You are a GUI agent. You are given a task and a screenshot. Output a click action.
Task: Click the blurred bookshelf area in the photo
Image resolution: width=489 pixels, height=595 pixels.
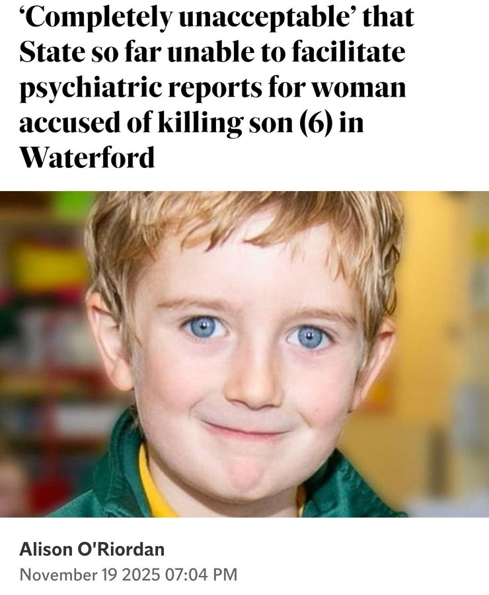pos(42,342)
